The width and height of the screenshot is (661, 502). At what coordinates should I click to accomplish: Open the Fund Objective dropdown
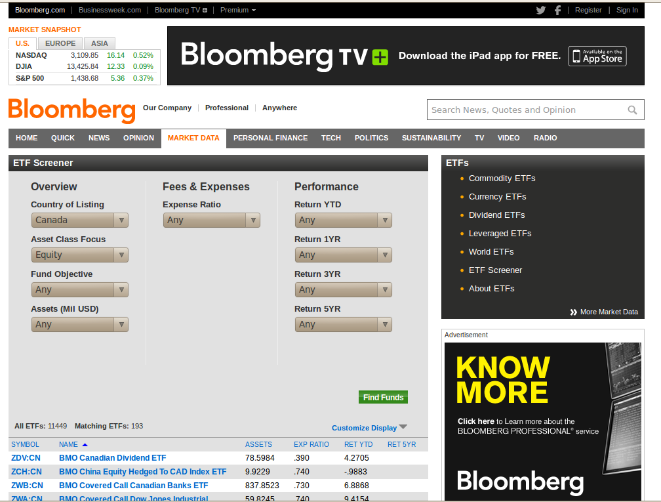(80, 290)
